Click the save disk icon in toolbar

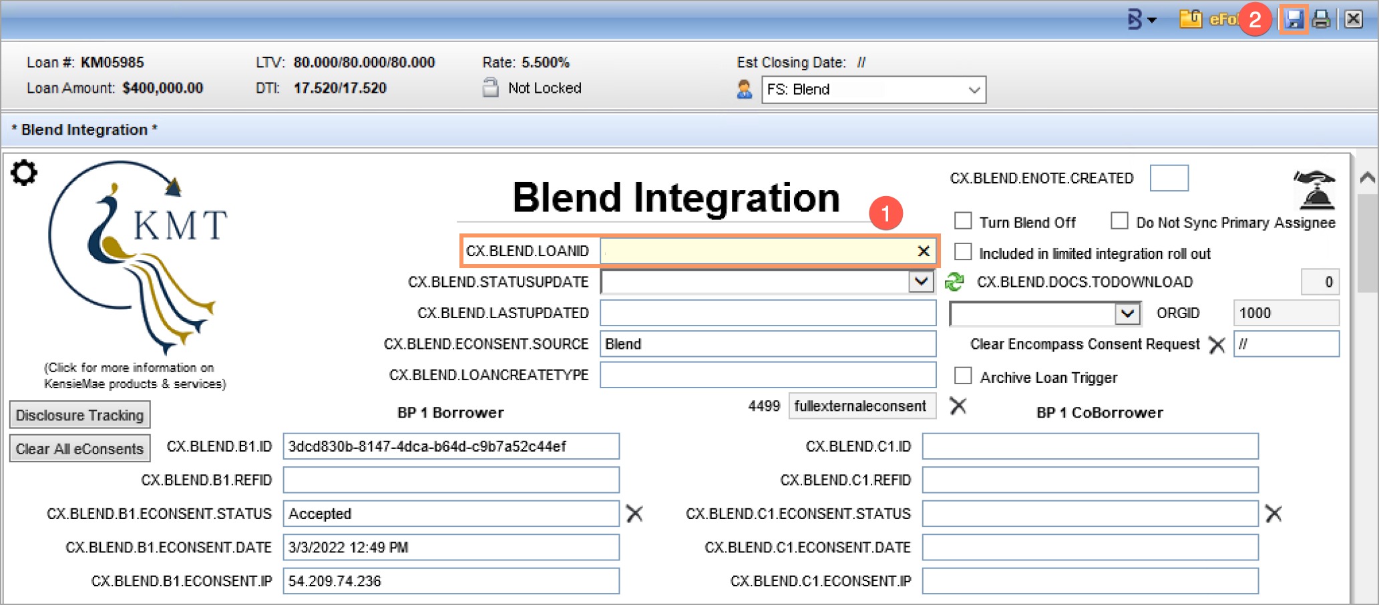tap(1294, 19)
